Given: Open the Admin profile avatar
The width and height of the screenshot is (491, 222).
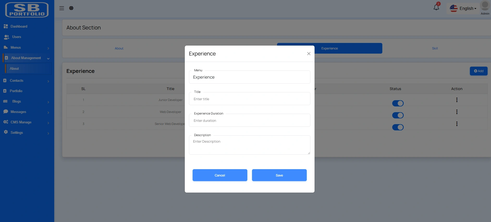Looking at the screenshot, I should pyautogui.click(x=485, y=6).
